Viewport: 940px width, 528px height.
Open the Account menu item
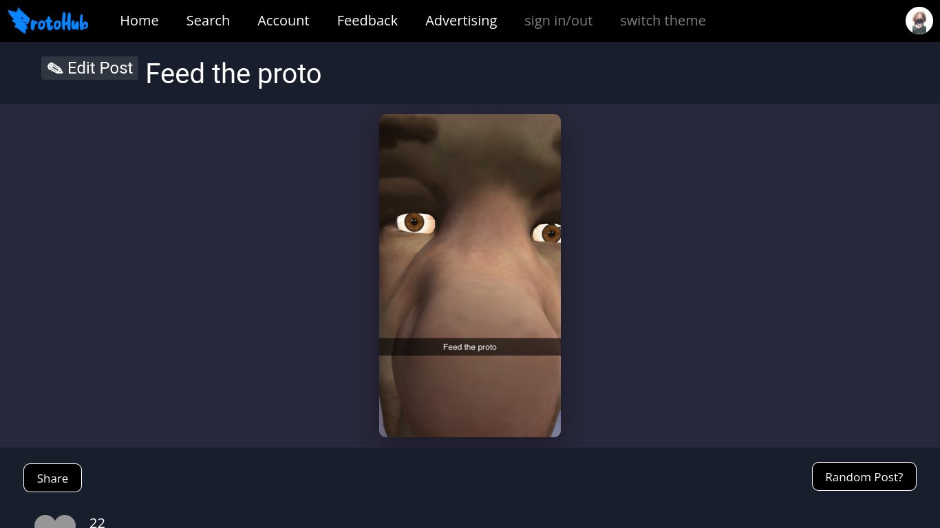coord(283,21)
